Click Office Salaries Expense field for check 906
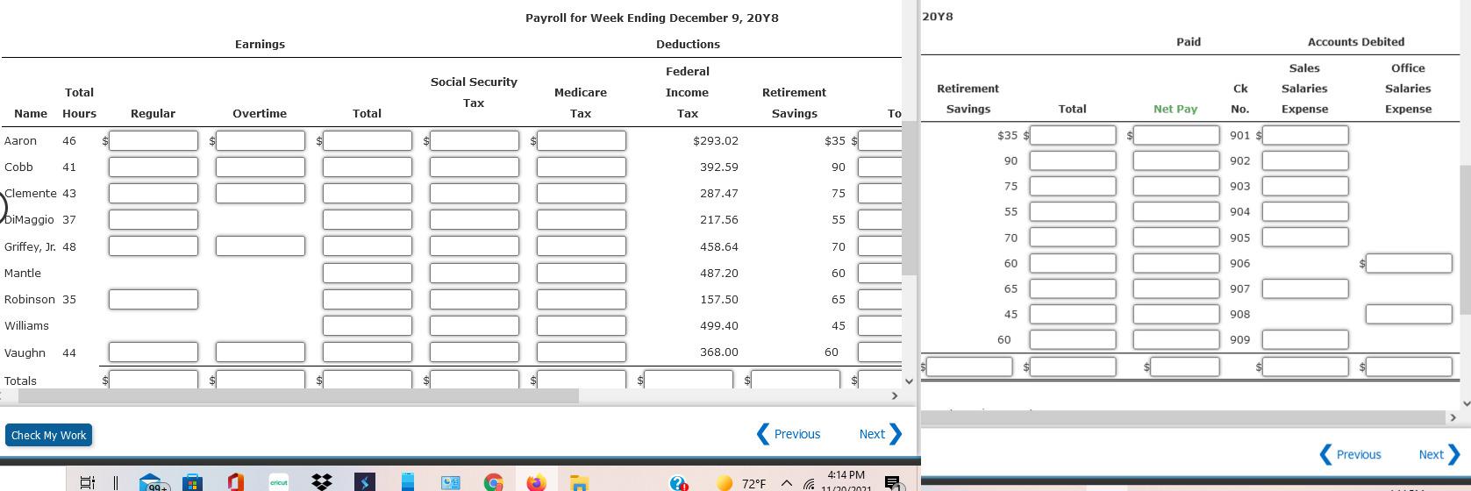1471x491 pixels. point(1409,263)
